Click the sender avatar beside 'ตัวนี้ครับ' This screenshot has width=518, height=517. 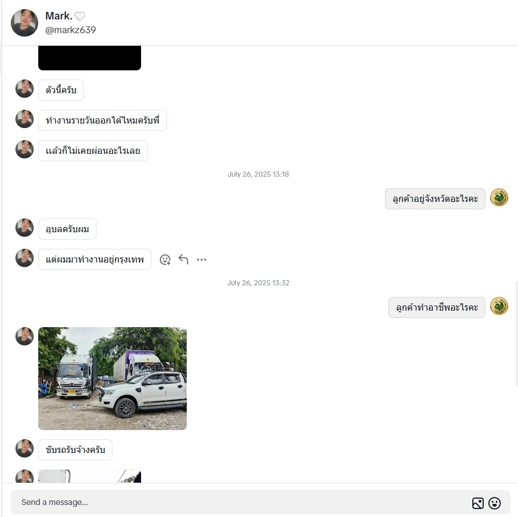pyautogui.click(x=25, y=89)
